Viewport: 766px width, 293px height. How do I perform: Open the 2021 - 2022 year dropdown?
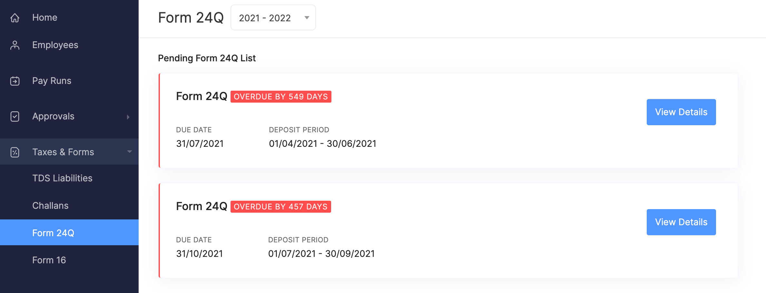tap(273, 18)
